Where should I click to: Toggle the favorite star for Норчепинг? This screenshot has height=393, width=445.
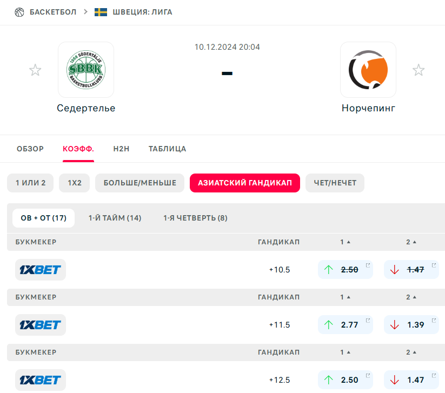pyautogui.click(x=419, y=70)
